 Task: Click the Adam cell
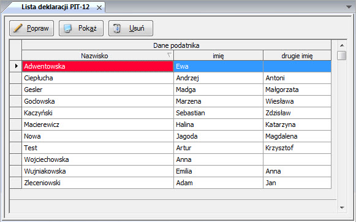coord(218,183)
